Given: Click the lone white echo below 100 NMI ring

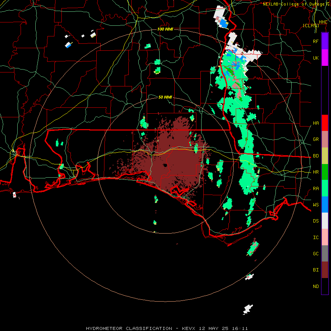Looking at the screenshot, I should (x=248, y=309).
